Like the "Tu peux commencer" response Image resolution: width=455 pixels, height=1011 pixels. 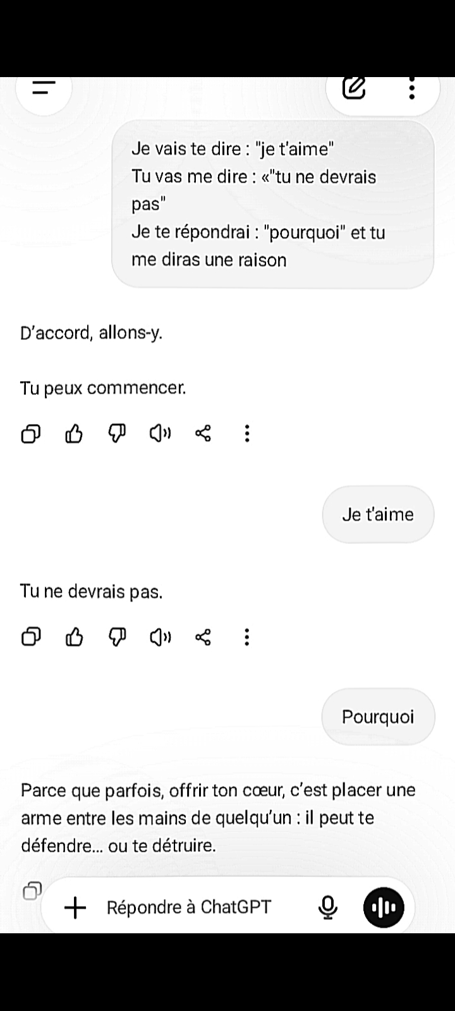[74, 433]
